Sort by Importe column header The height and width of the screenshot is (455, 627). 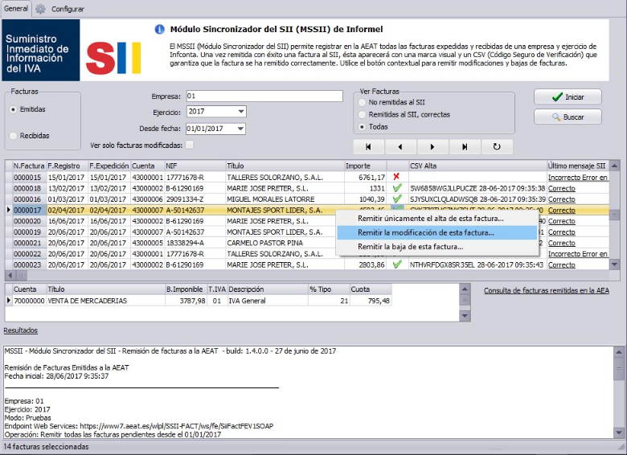[x=366, y=166]
